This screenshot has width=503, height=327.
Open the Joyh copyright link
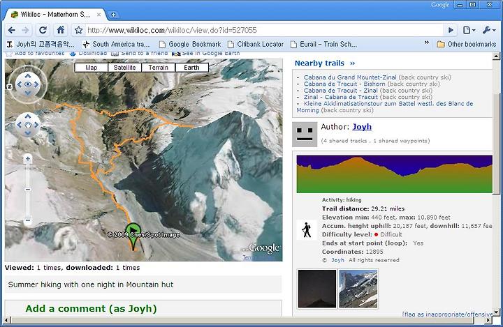coord(337,260)
